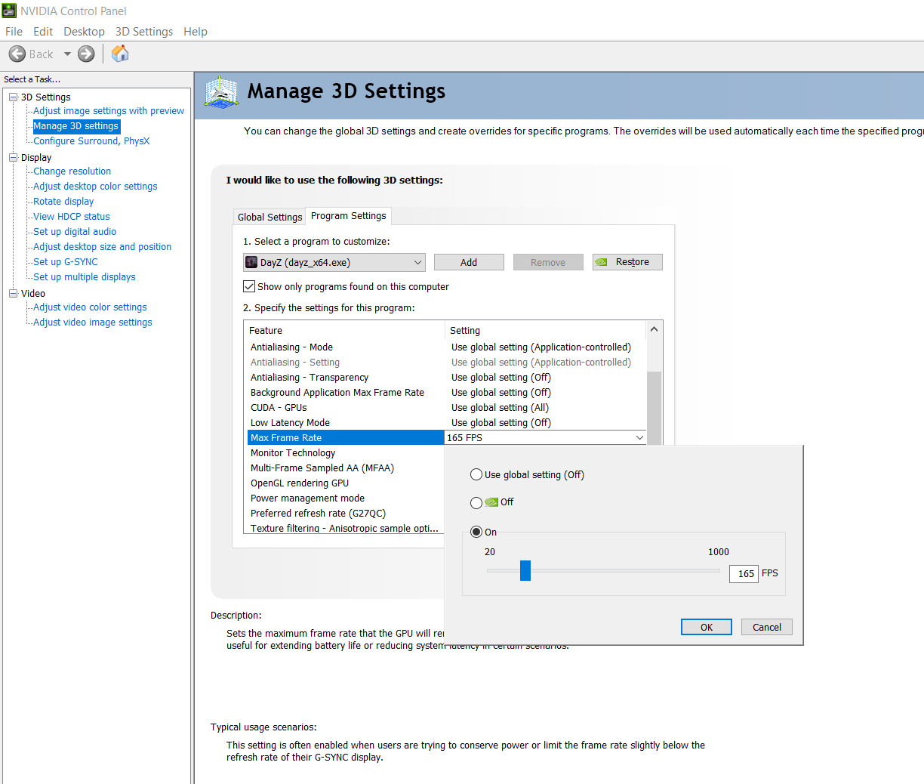Click the max frame rate slider thumb

pos(525,570)
